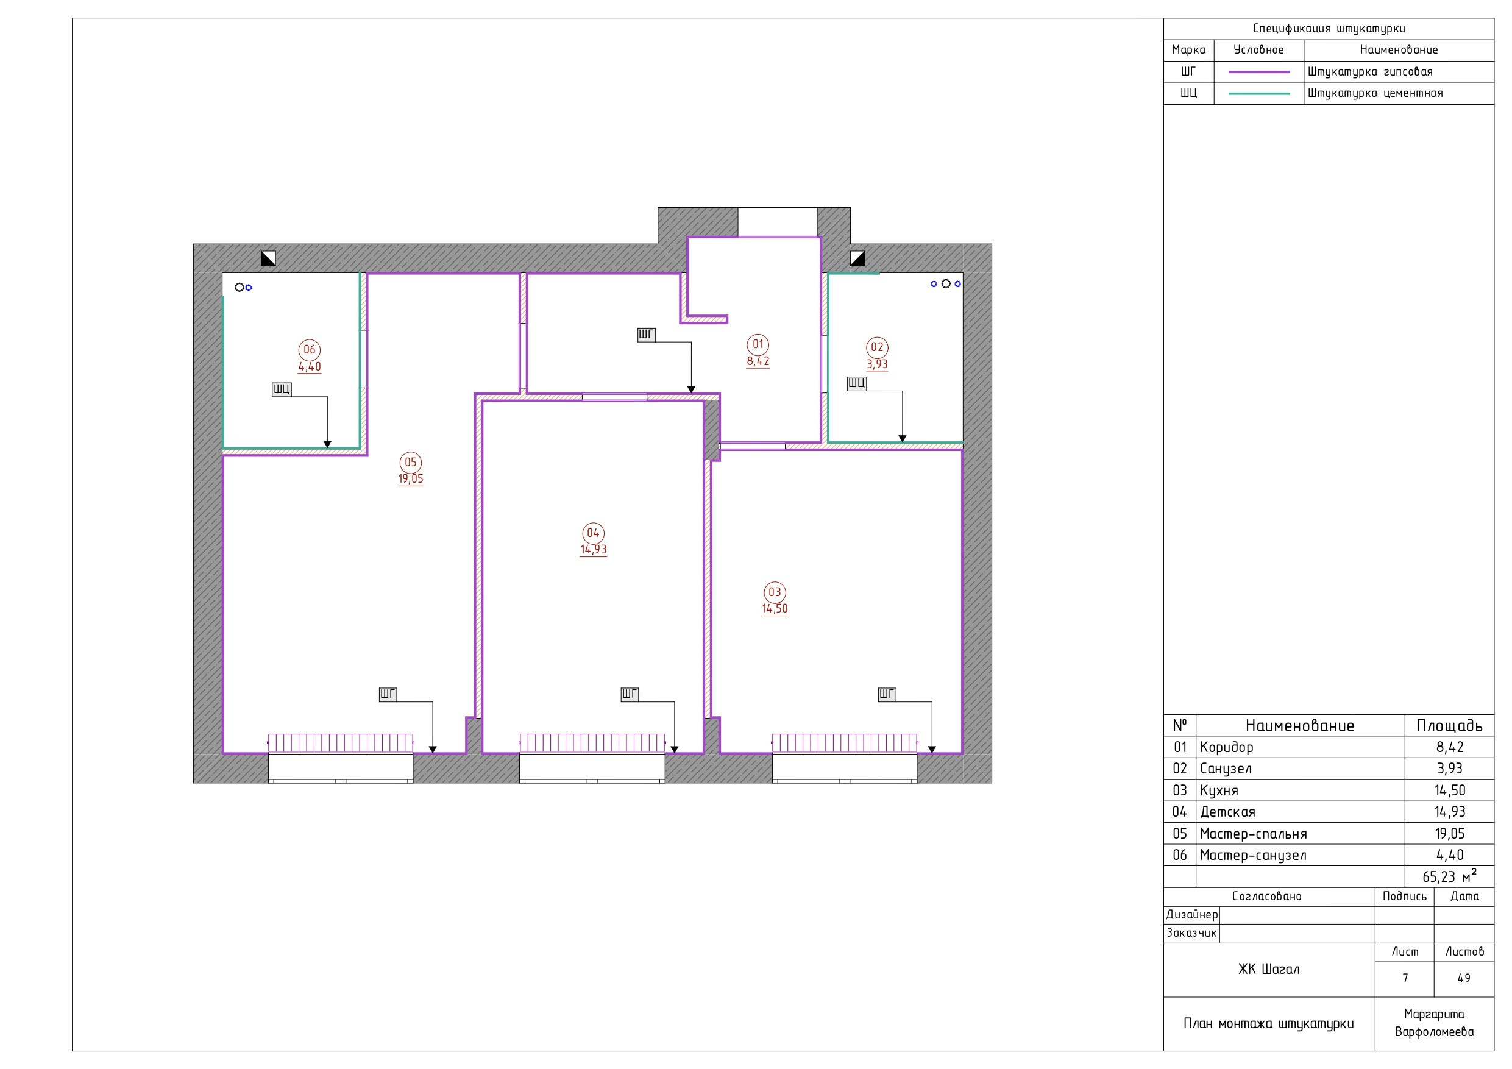Viewport: 1512px width, 1069px height.
Task: Click 'Мастер-спальня' in the area table
Action: pyautogui.click(x=1253, y=834)
